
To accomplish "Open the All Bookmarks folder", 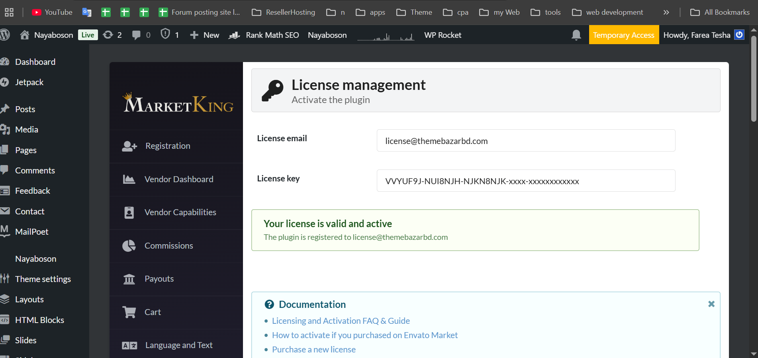I will pyautogui.click(x=720, y=12).
